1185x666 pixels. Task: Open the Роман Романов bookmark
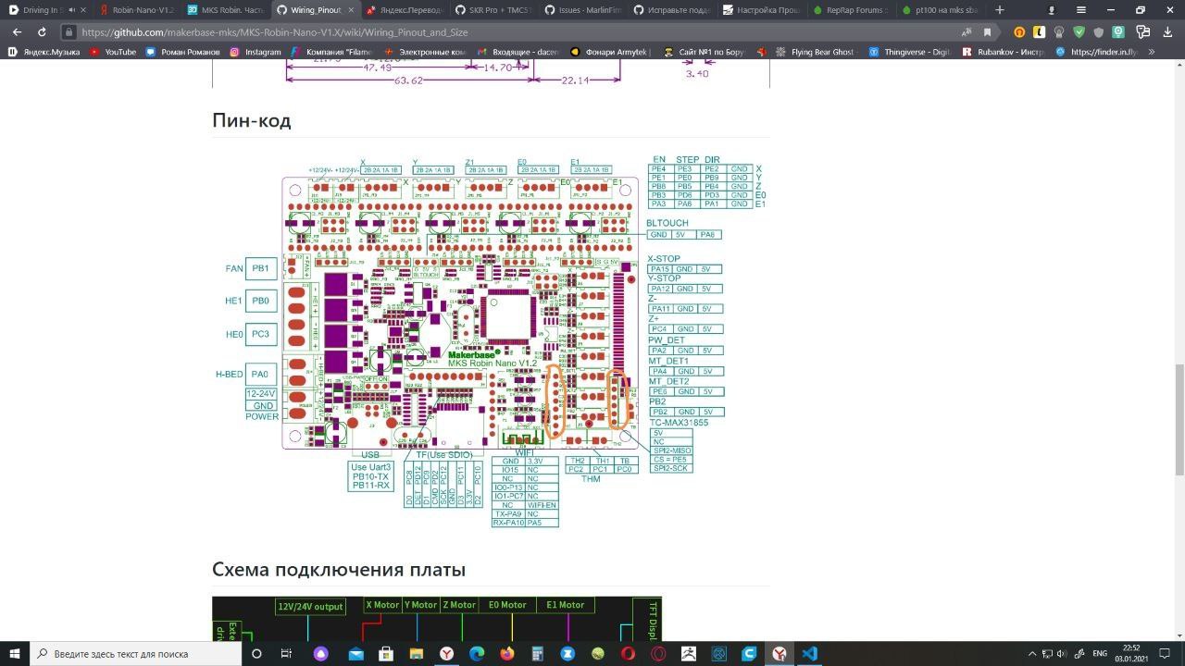click(x=183, y=52)
